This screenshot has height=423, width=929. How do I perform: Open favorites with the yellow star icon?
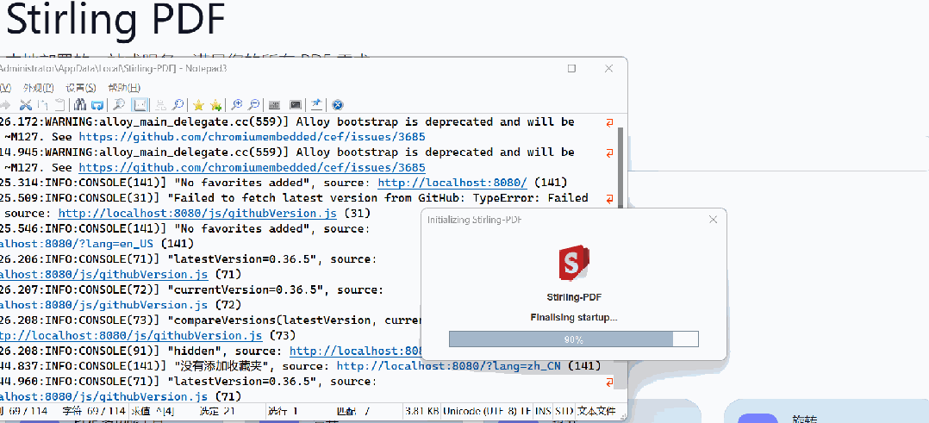198,105
